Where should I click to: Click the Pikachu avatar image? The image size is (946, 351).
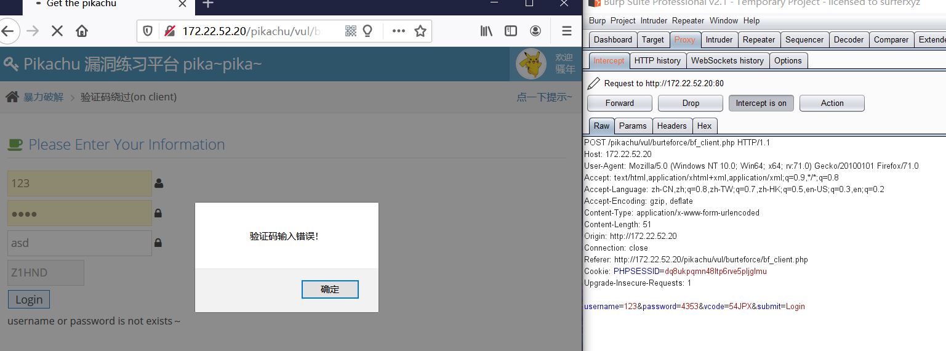[x=531, y=64]
